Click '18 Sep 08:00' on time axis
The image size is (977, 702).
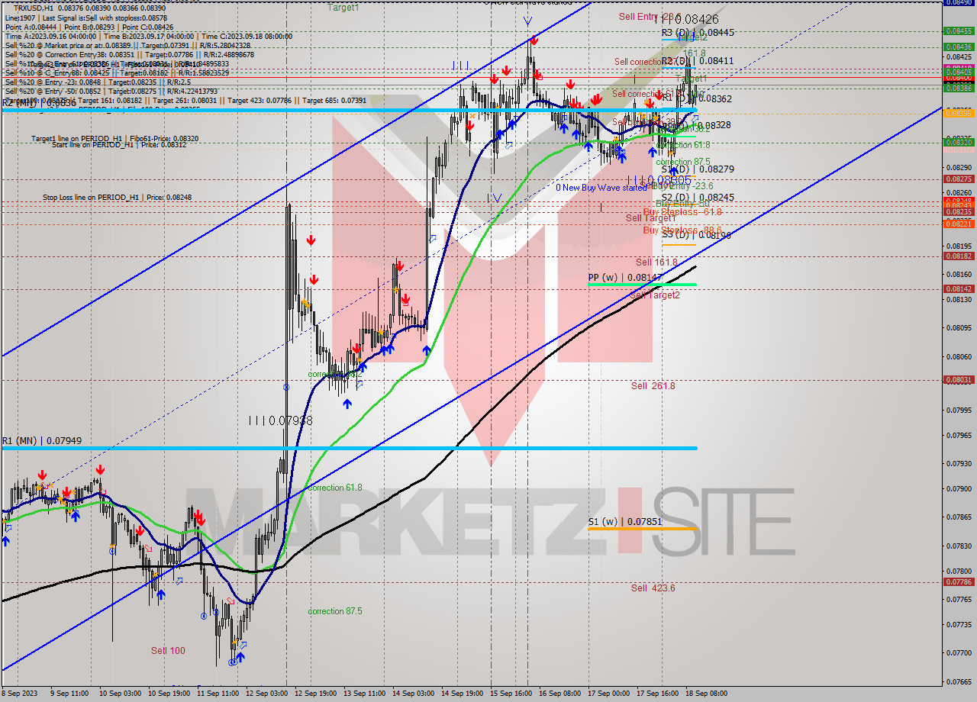[706, 694]
